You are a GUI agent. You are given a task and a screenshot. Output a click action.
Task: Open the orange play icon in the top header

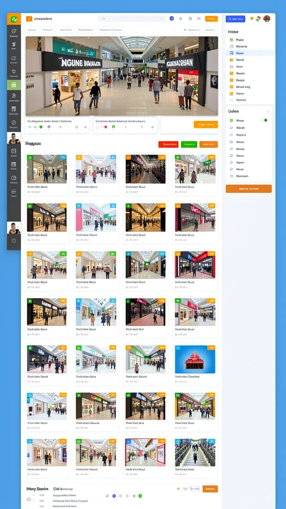tap(29, 19)
